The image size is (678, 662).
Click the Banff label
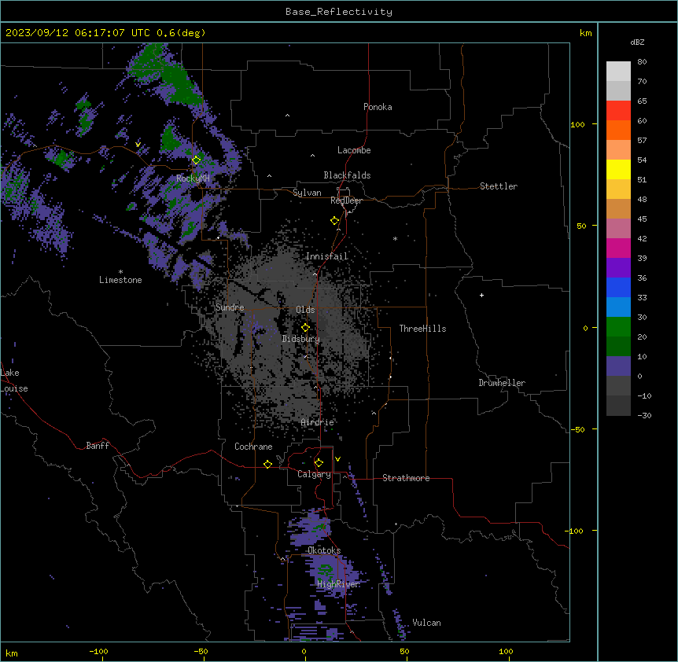tap(98, 446)
